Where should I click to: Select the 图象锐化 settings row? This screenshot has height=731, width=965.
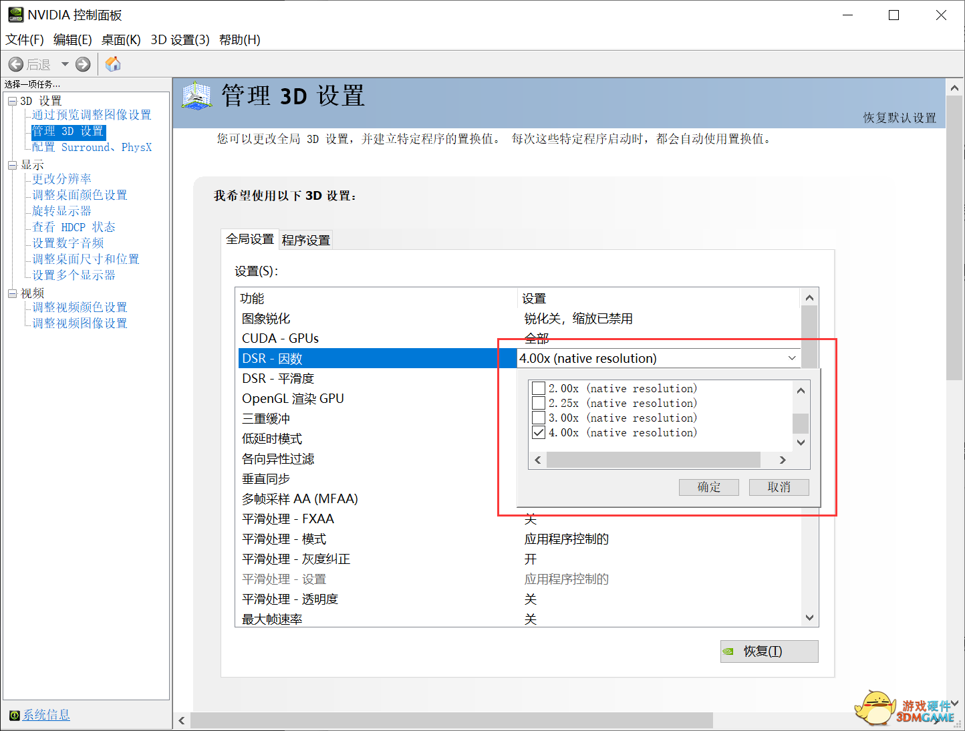click(519, 319)
